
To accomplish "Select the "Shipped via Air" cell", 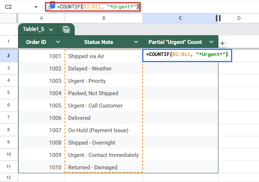I will point(104,56).
